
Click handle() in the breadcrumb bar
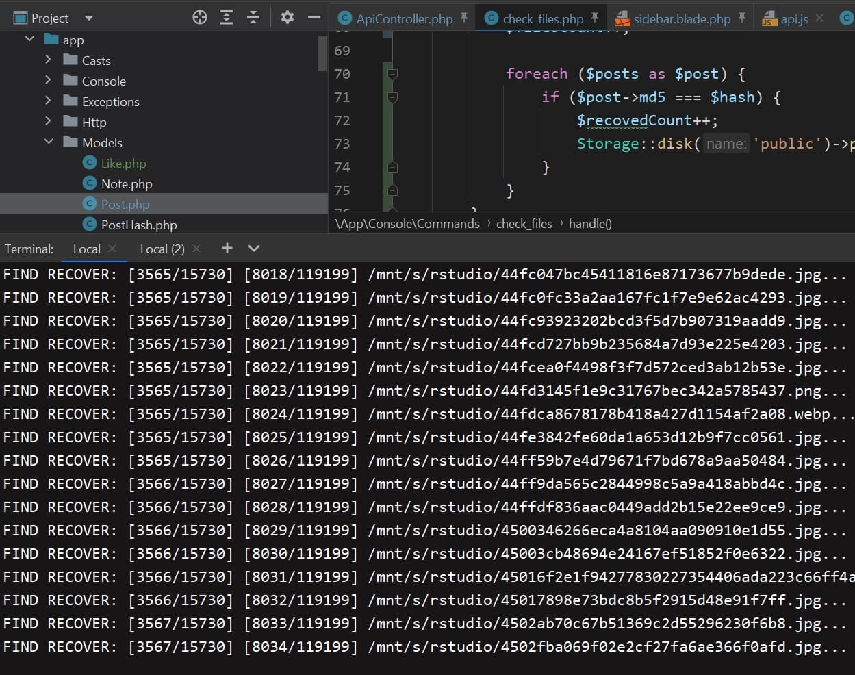(x=590, y=224)
